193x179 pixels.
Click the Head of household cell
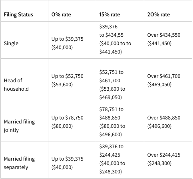pos(24,81)
